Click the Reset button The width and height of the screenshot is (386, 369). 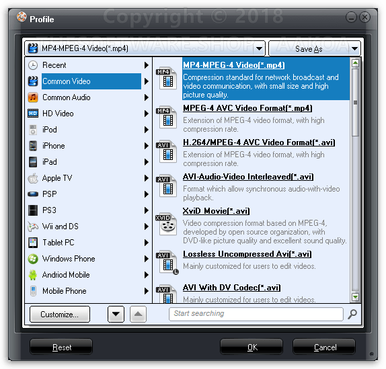click(x=61, y=347)
